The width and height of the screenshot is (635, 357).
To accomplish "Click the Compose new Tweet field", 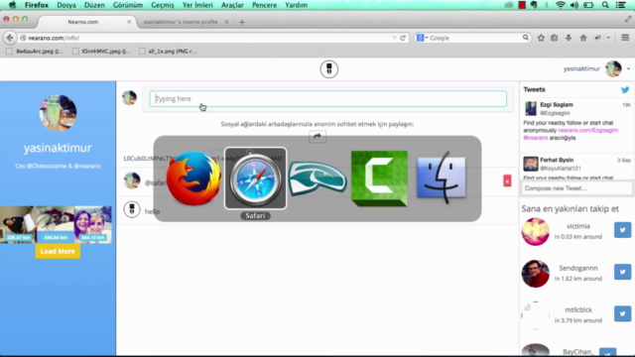I will coord(575,188).
